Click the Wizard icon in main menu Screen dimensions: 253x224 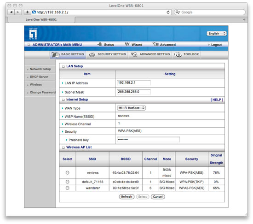click(x=127, y=44)
